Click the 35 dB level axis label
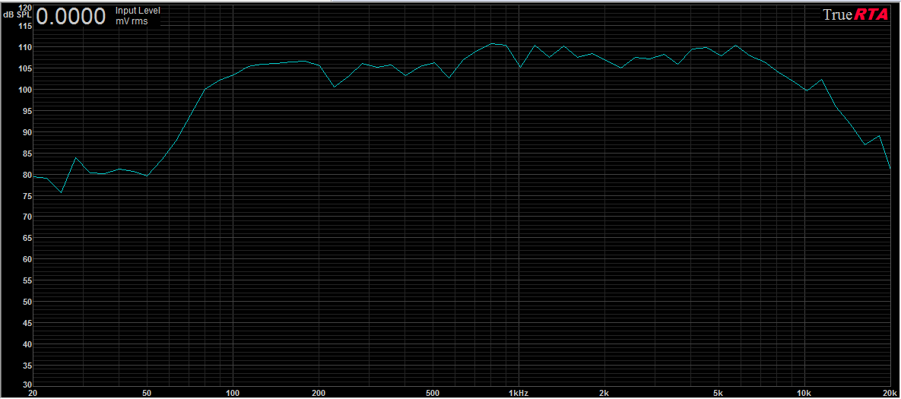The image size is (901, 399). coord(27,366)
